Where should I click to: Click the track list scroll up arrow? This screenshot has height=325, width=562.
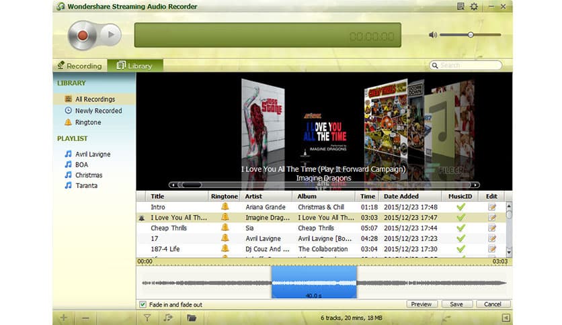coord(509,206)
